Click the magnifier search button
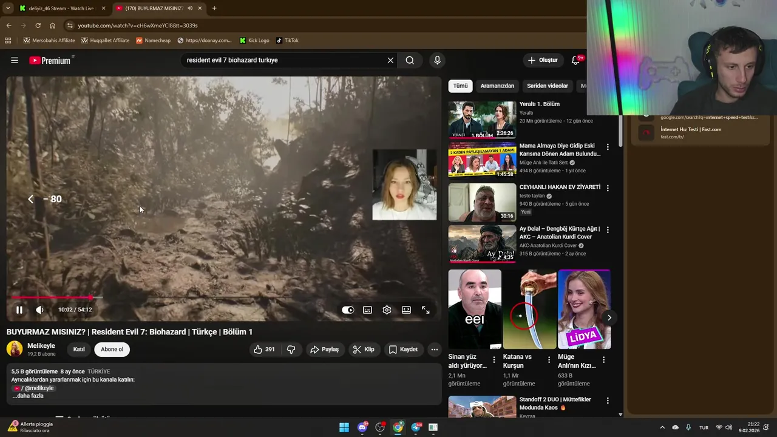777x437 pixels. coord(410,60)
